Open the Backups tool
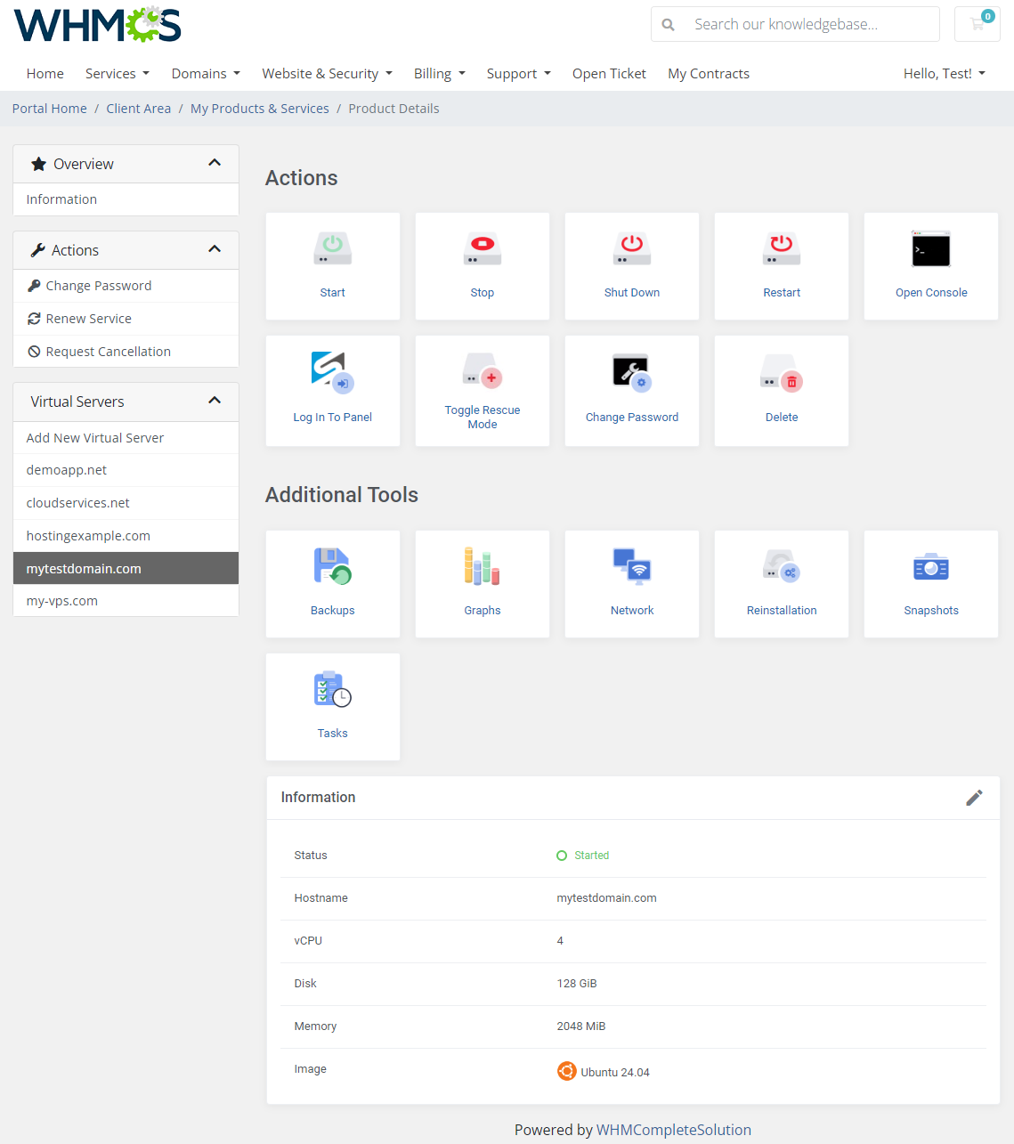The height and width of the screenshot is (1144, 1014). pyautogui.click(x=332, y=583)
